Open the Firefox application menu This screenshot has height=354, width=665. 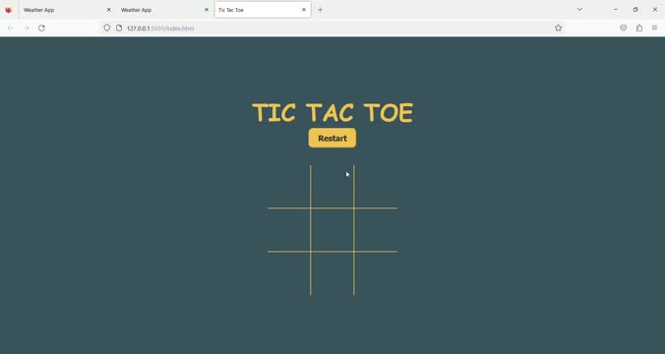[x=654, y=28]
